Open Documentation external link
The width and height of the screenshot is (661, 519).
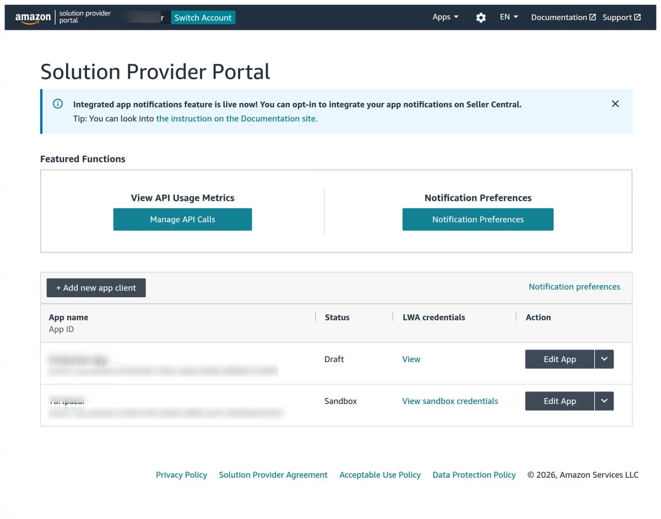coord(563,17)
